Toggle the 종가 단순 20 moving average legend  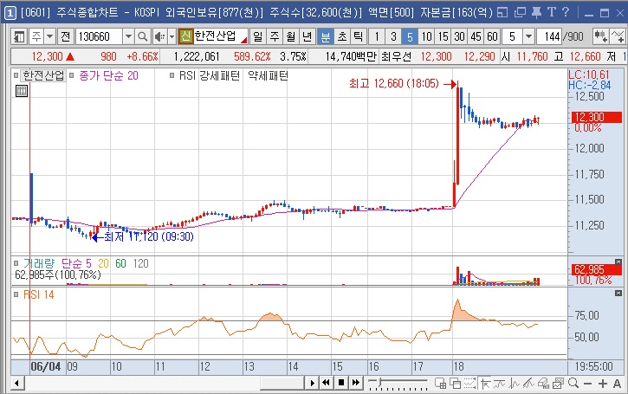108,75
